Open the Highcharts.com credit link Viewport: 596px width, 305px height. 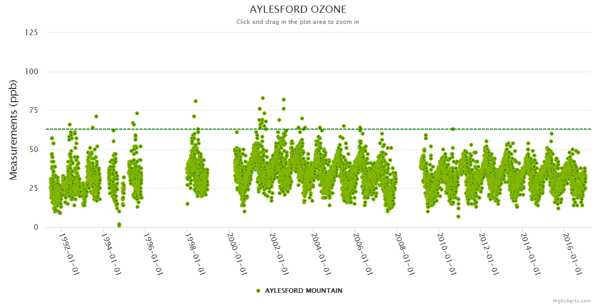572,300
